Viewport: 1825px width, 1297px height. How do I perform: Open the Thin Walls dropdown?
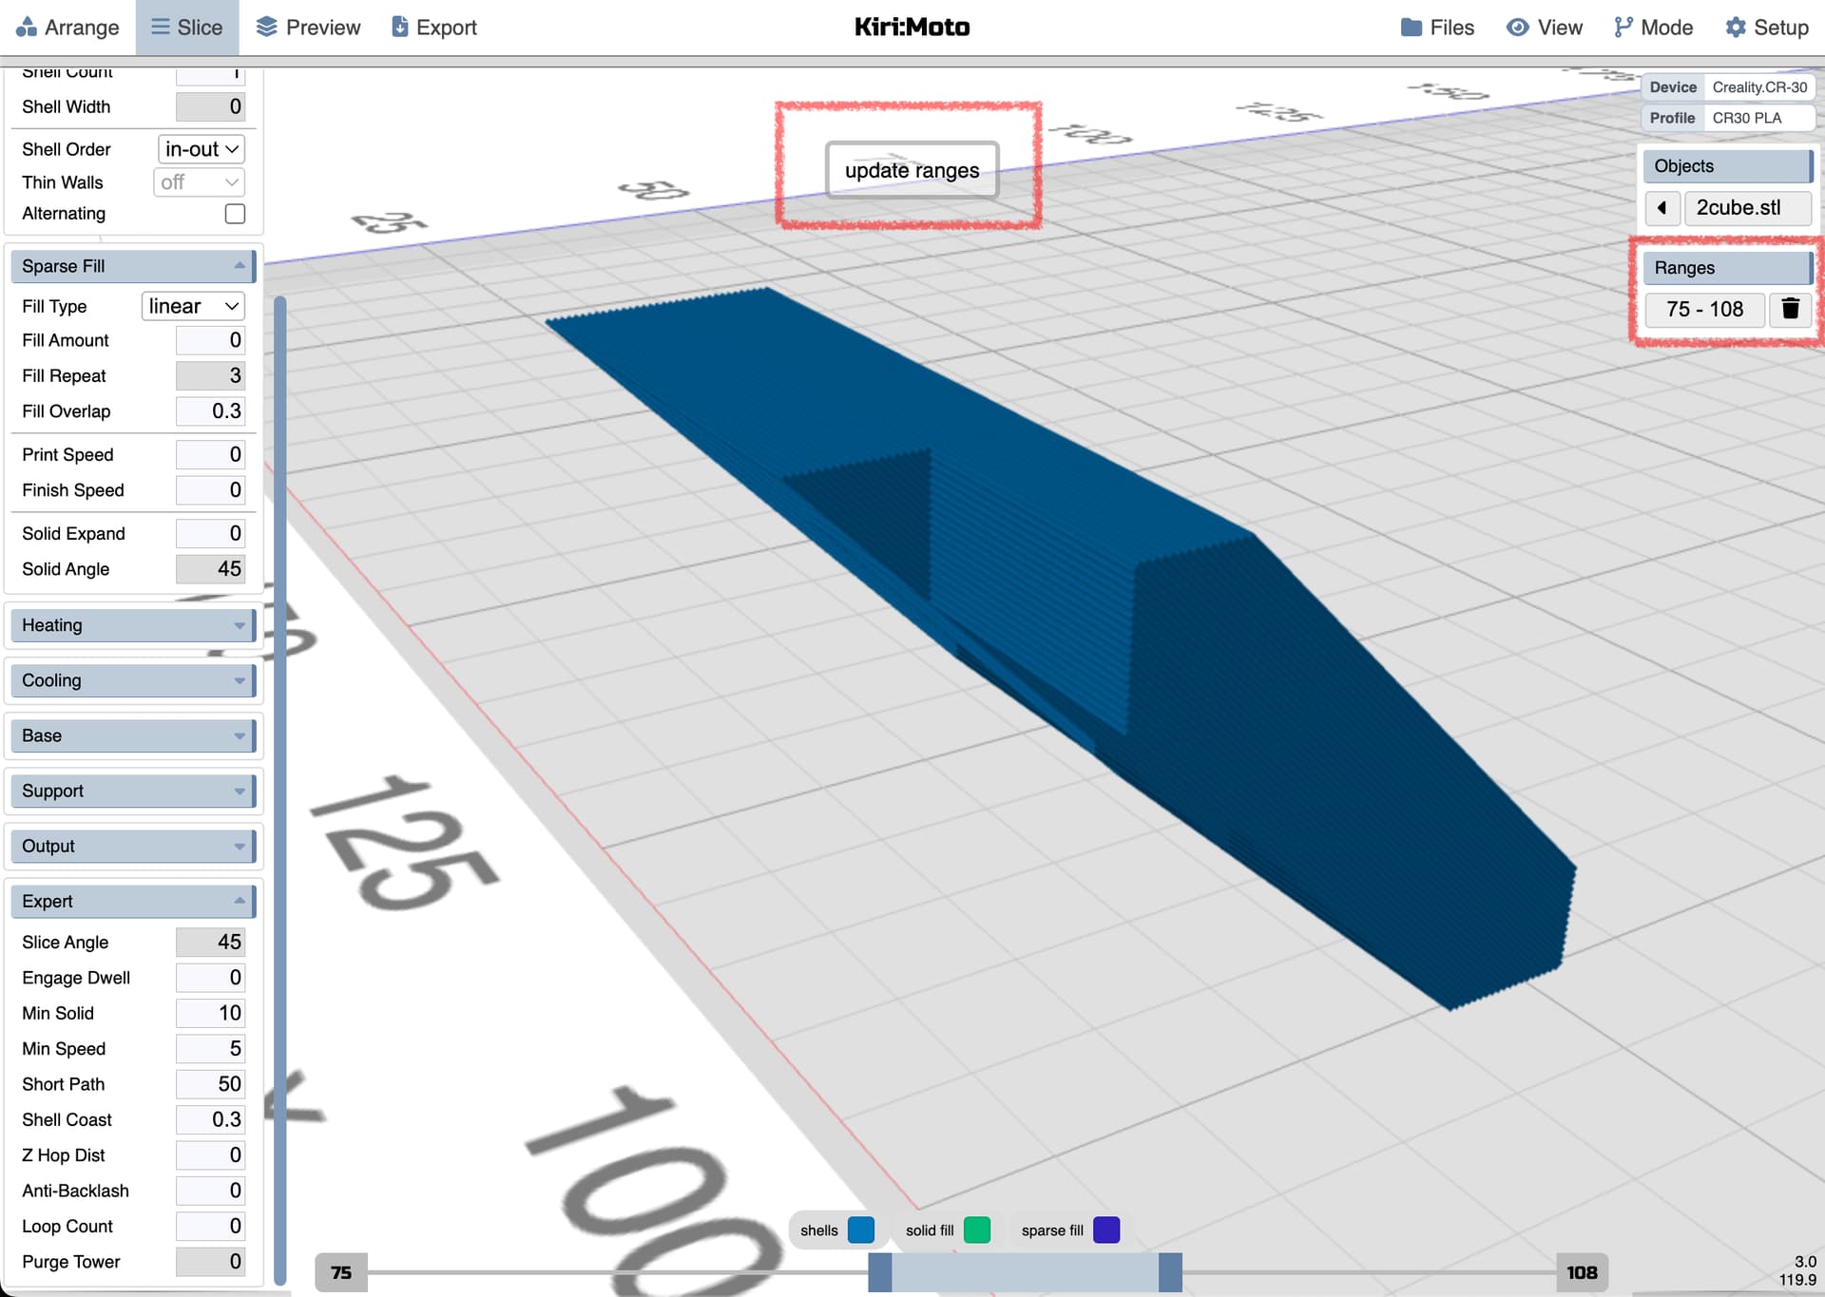199,181
